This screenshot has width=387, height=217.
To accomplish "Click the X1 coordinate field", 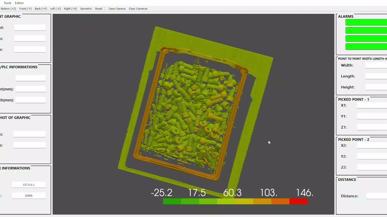I will pyautogui.click(x=372, y=105).
